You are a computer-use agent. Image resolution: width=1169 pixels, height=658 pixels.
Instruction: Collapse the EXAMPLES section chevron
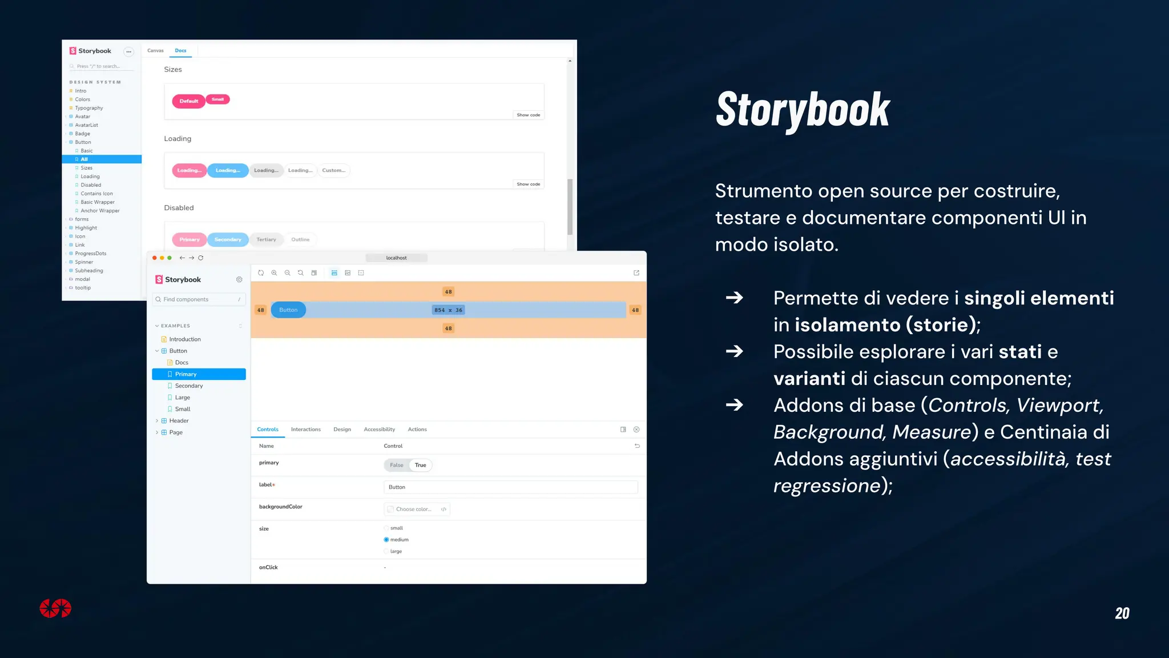[x=157, y=326]
